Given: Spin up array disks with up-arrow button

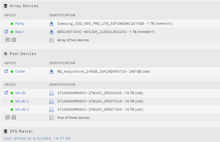Looking at the screenshot, I should [14, 40].
